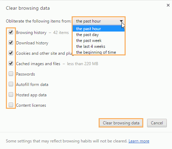Uncheck Cookies and other site data checkbox

pyautogui.click(x=11, y=53)
